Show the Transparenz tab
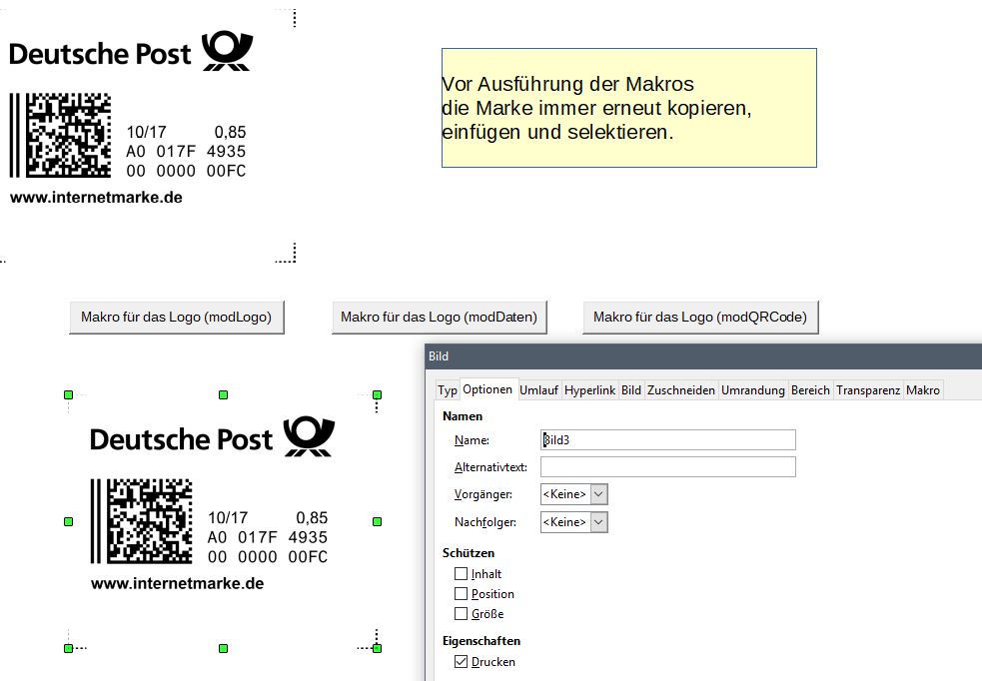This screenshot has height=681, width=982. click(868, 390)
